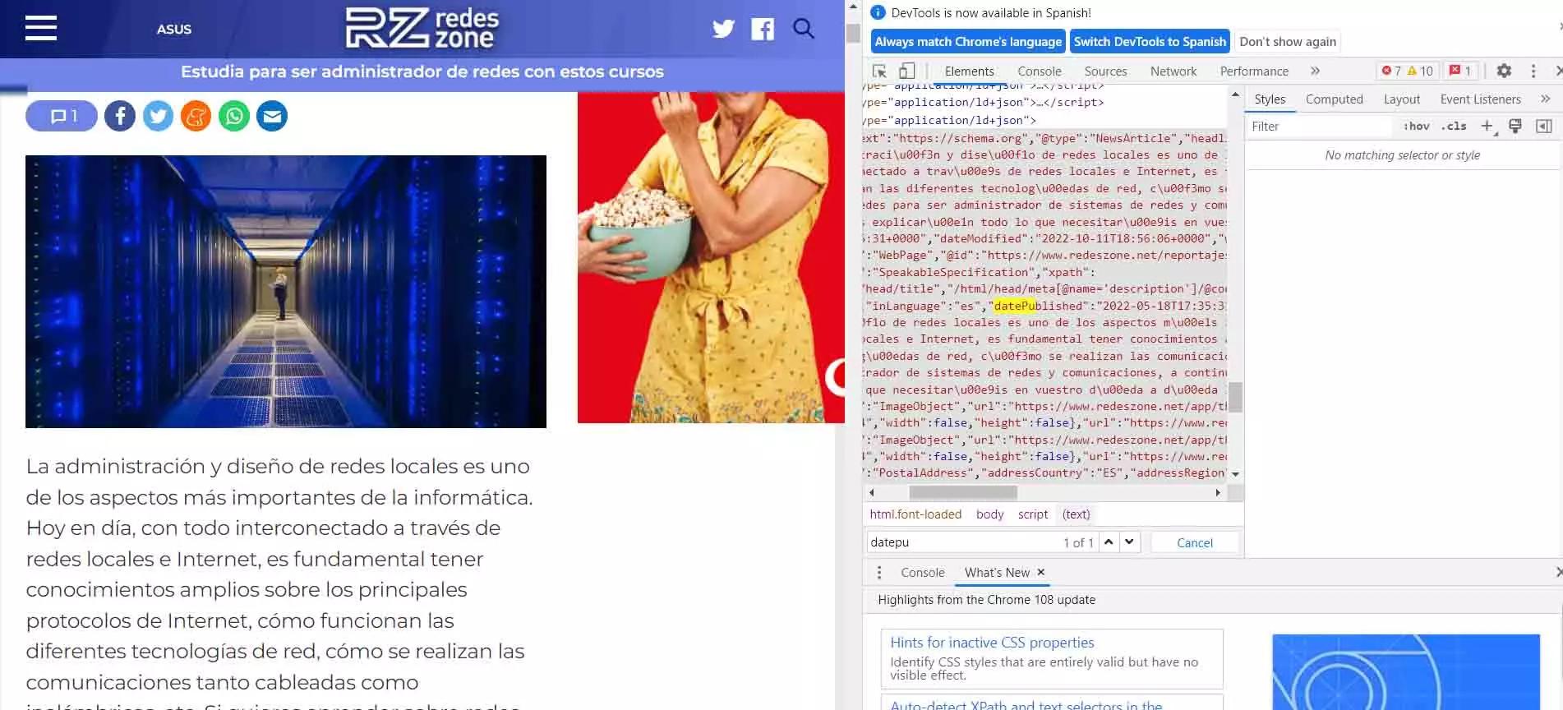Open the Sources panel tab
This screenshot has width=1563, height=710.
1105,71
